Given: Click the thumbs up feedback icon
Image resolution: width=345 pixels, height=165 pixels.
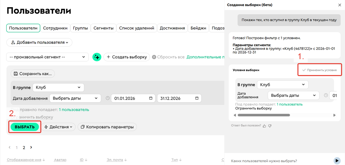Looking at the screenshot, I should coord(264,126).
